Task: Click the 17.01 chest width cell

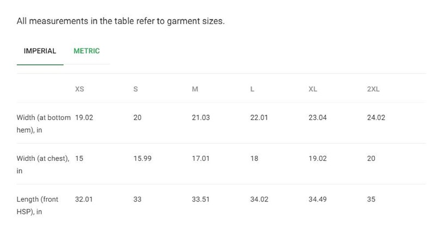Action: pyautogui.click(x=201, y=159)
